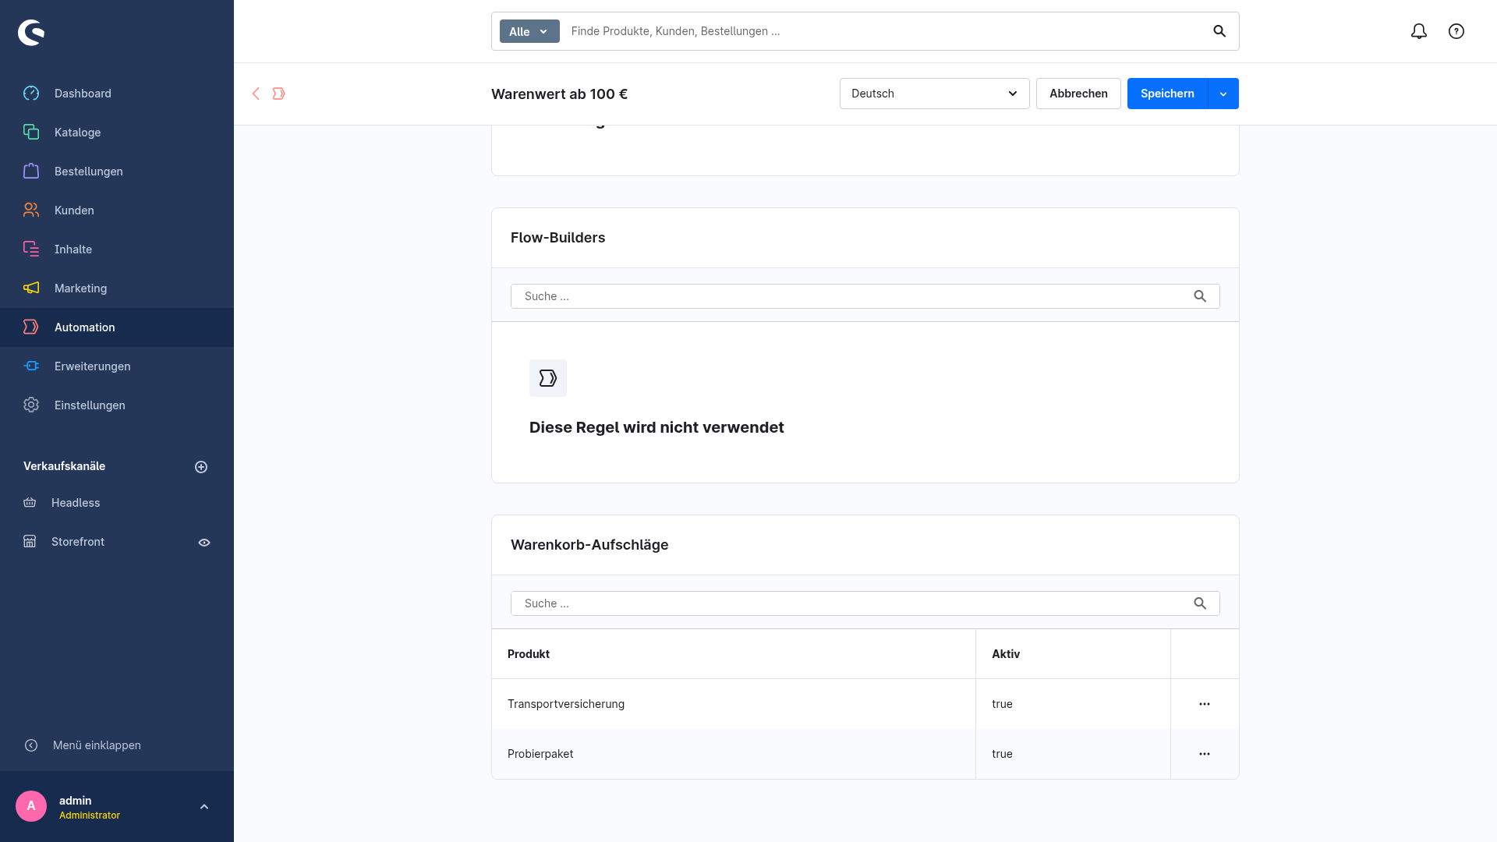
Task: Open the help question mark icon
Action: (1456, 31)
